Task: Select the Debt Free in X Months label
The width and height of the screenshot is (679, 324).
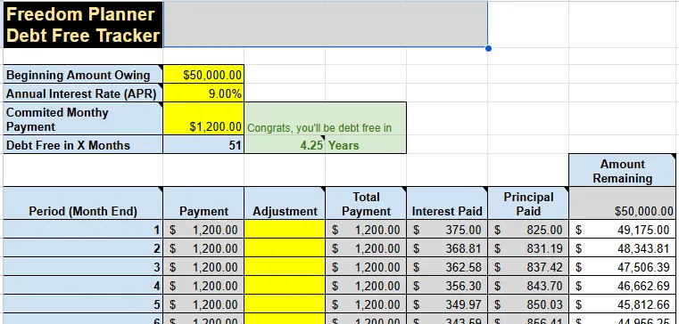Action: click(83, 144)
